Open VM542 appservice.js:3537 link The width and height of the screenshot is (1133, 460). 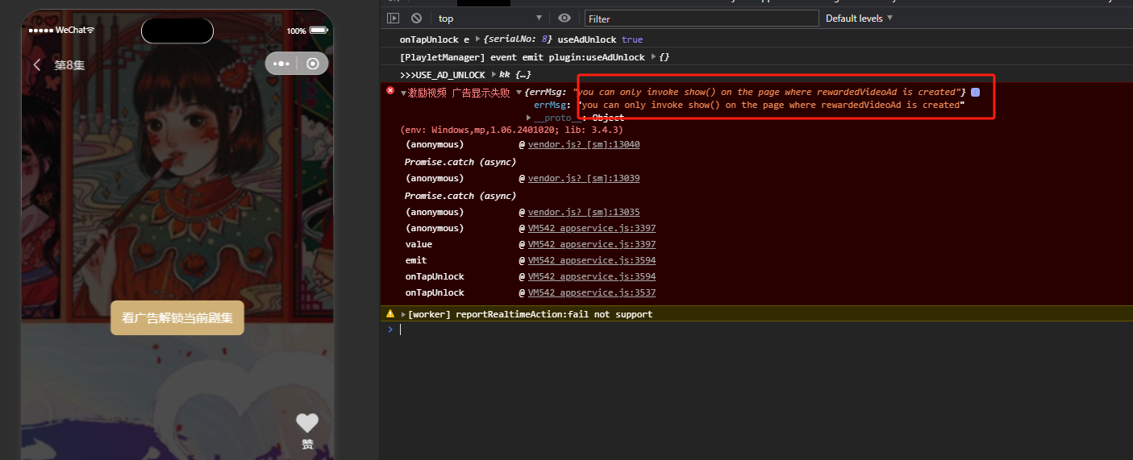[x=592, y=292]
